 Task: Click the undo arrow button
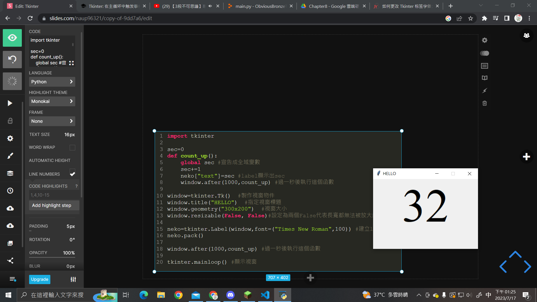click(x=12, y=59)
